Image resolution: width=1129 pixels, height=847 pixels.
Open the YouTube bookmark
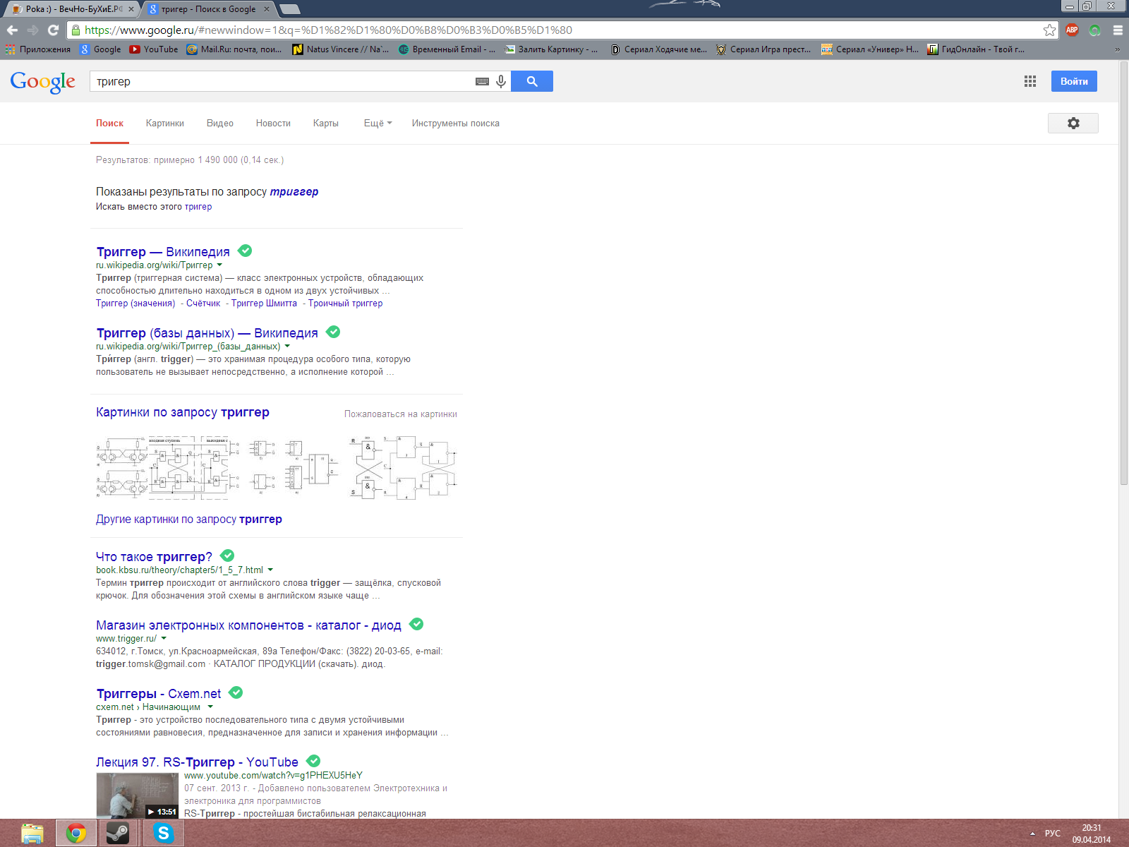154,49
